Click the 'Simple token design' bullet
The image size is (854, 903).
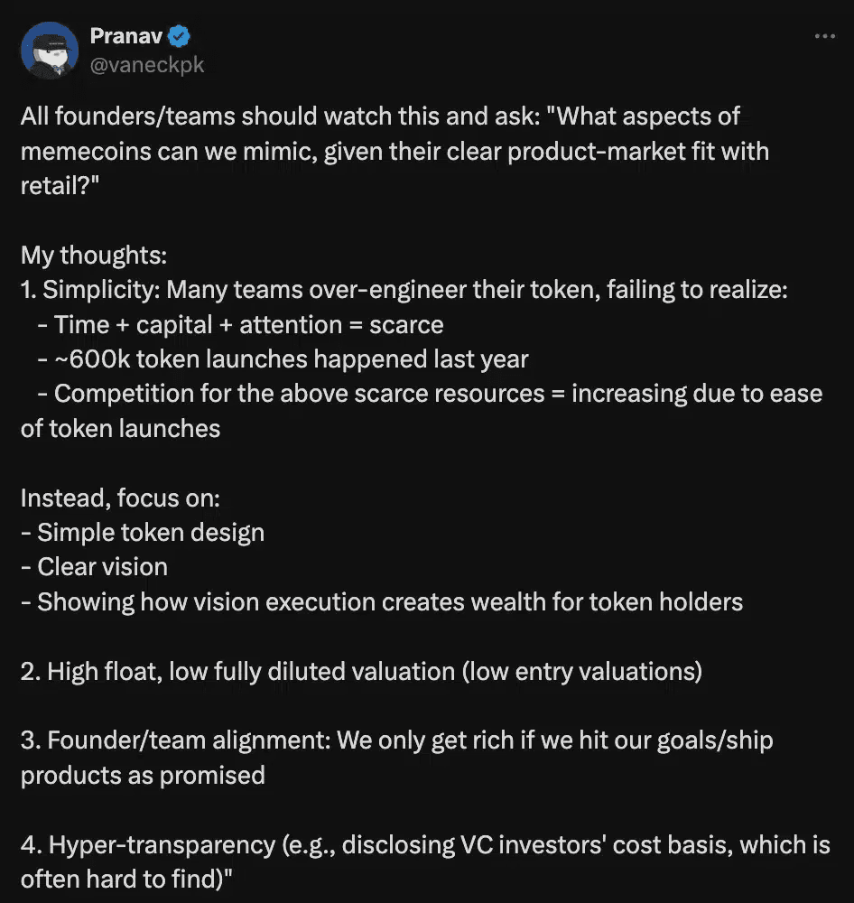tap(143, 532)
